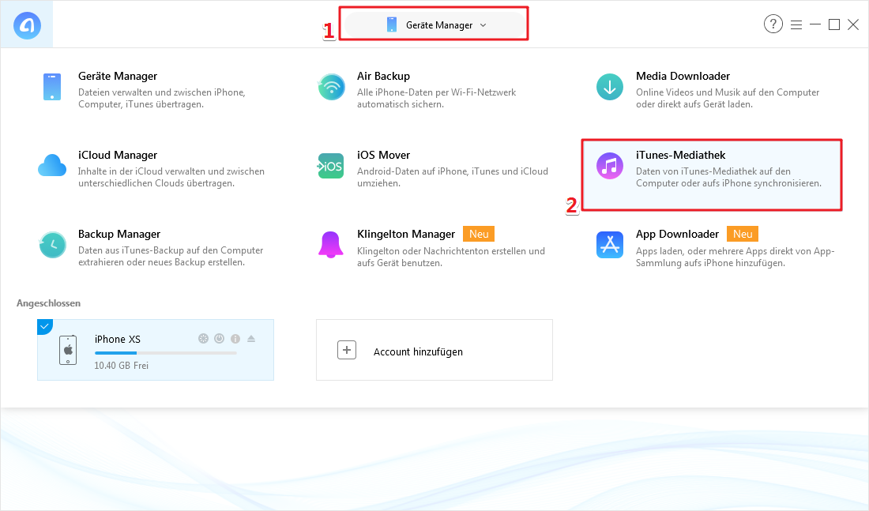The height and width of the screenshot is (511, 869).
Task: Click the iCloud Manager cloud icon
Action: point(52,166)
